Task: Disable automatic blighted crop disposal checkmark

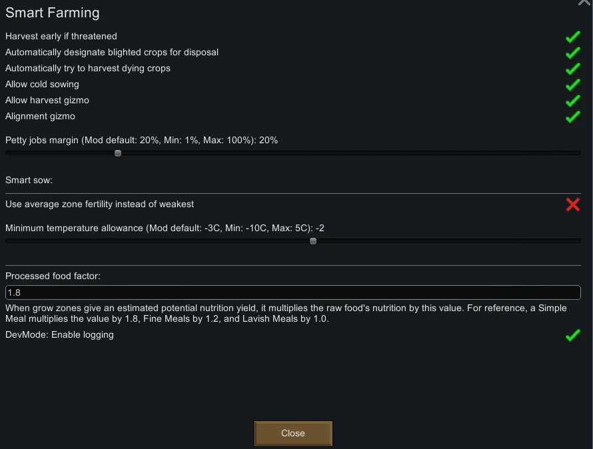Action: click(x=572, y=53)
